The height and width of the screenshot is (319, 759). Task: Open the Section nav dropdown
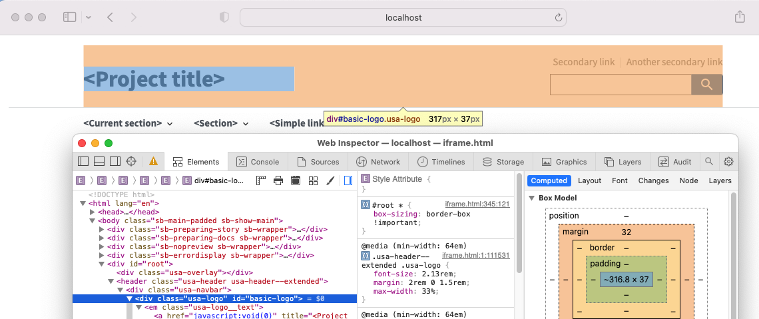[221, 123]
